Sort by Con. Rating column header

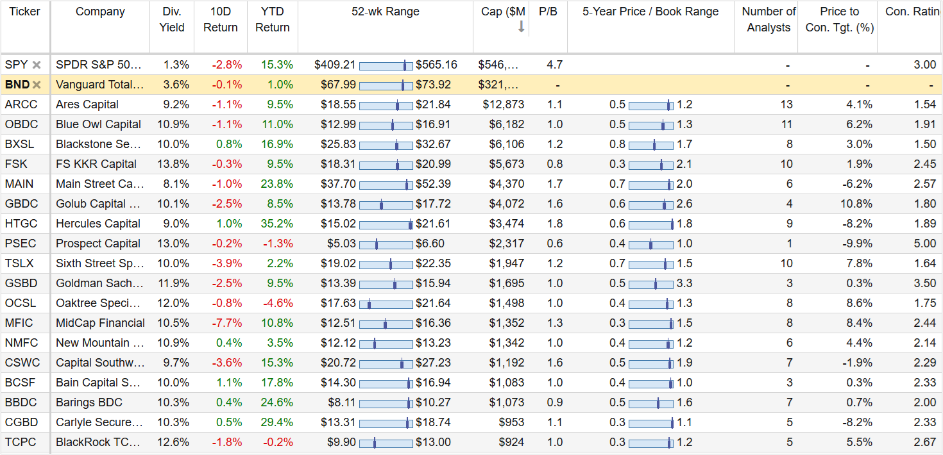[912, 12]
